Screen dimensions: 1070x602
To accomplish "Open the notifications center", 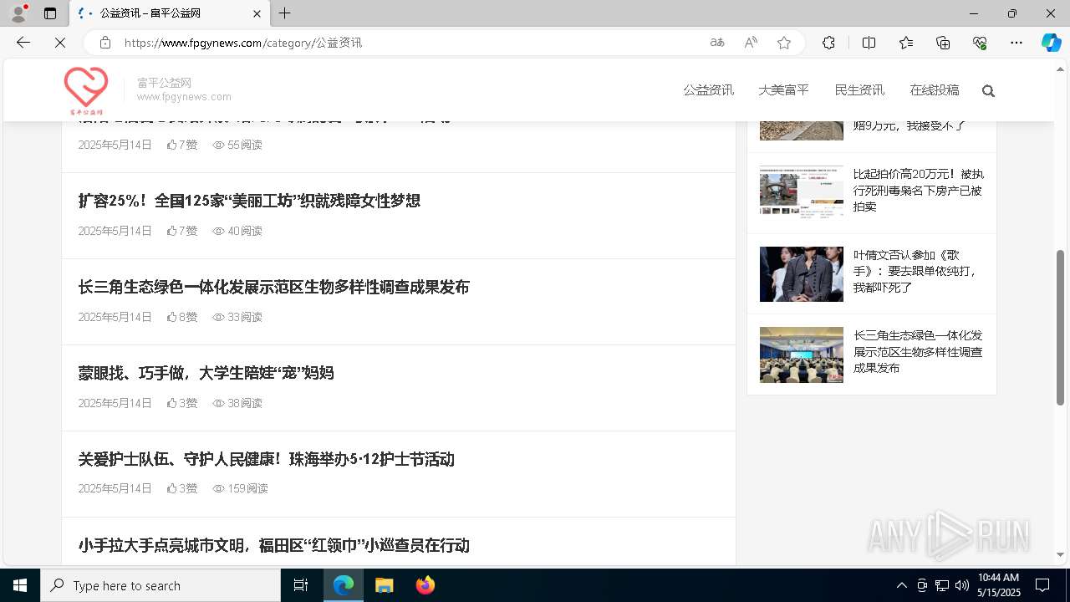I will tap(1042, 585).
